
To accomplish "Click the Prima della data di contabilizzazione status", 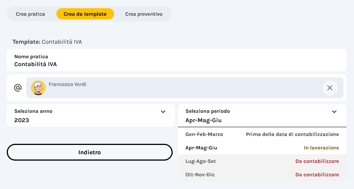I will [x=292, y=134].
